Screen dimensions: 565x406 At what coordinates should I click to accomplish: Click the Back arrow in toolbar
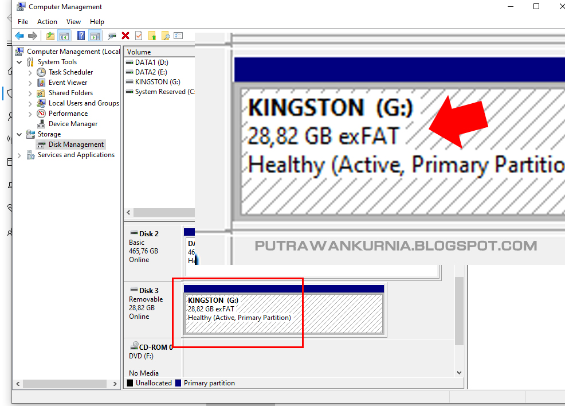[x=19, y=36]
